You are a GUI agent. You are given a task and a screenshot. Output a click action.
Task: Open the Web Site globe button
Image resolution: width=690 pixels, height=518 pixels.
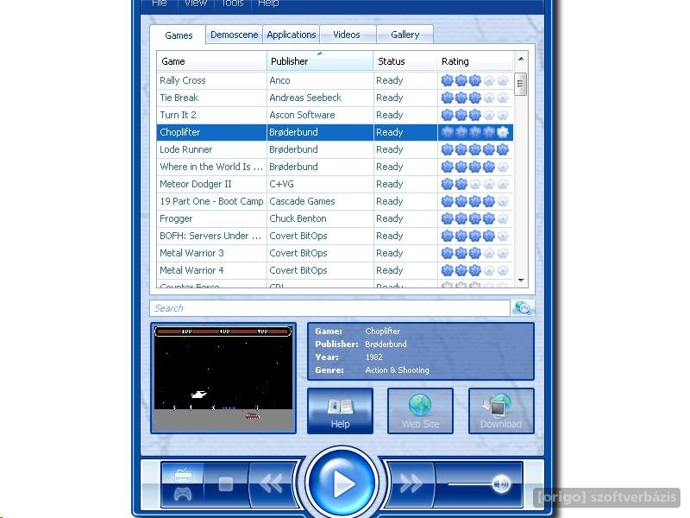point(420,411)
